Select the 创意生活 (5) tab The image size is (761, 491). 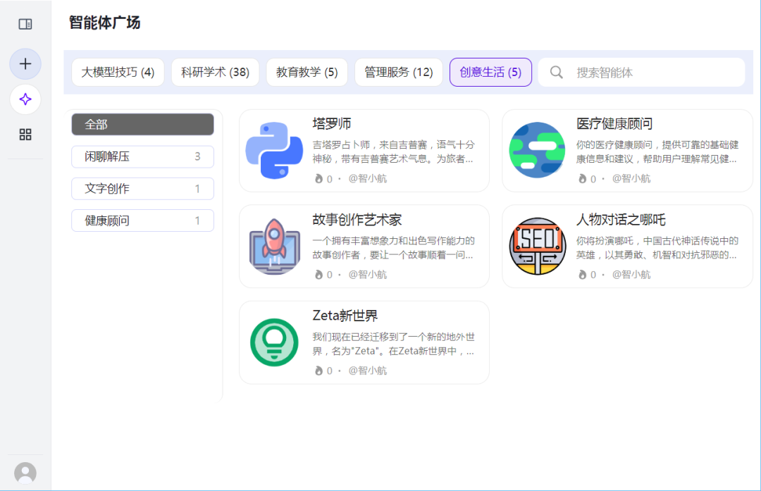point(490,73)
